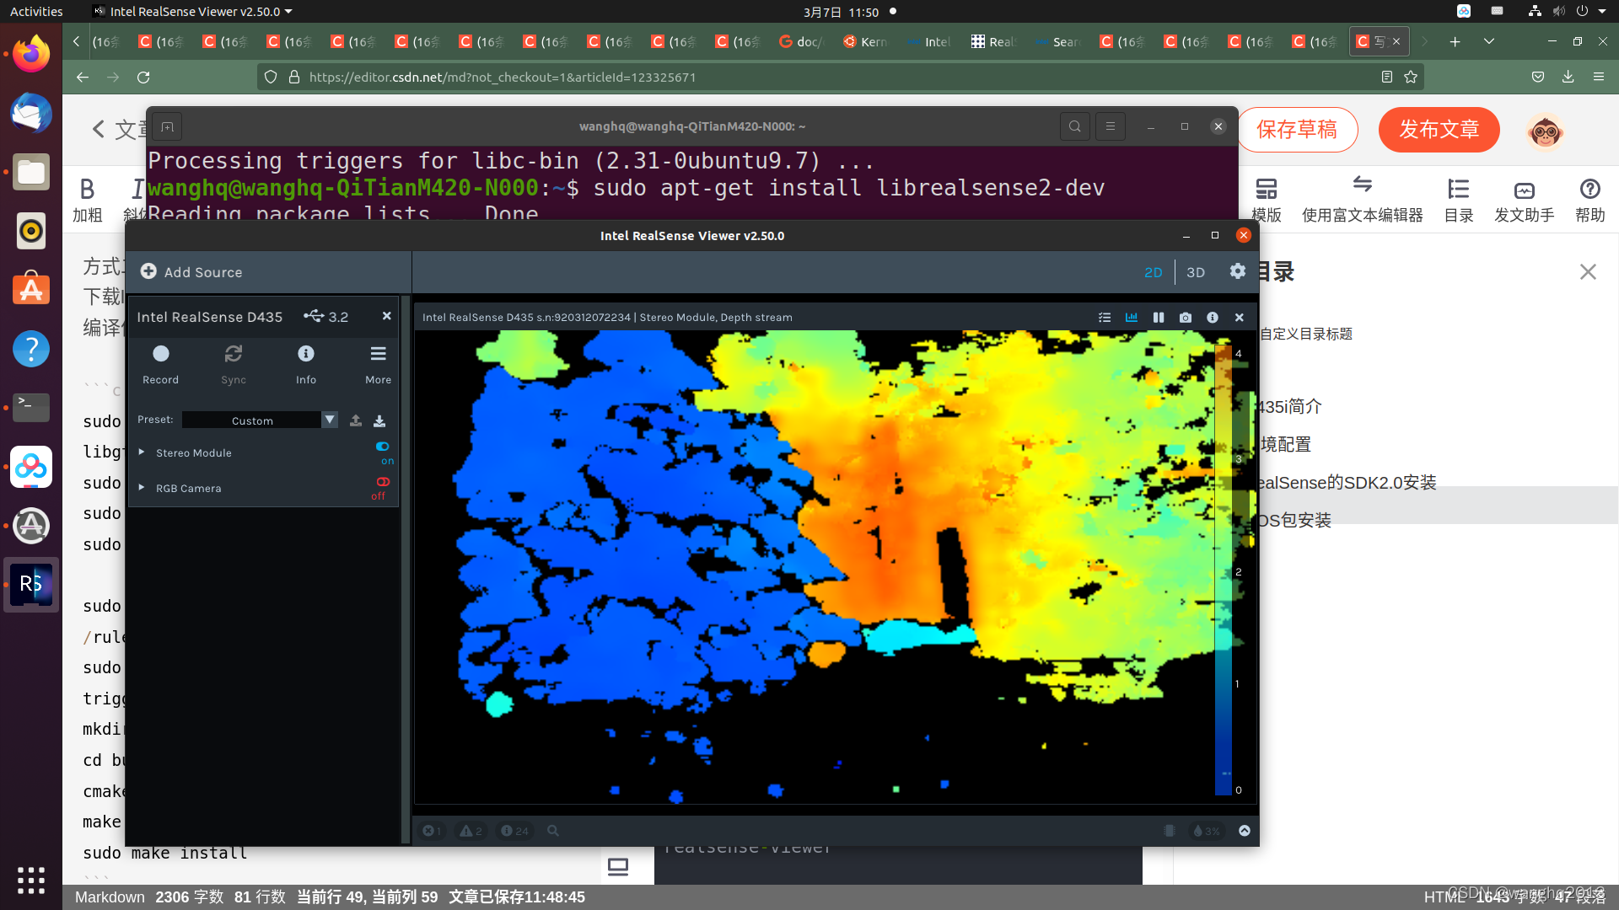Click the USB 3.2 connection icon
This screenshot has height=910, width=1619.
(x=314, y=316)
